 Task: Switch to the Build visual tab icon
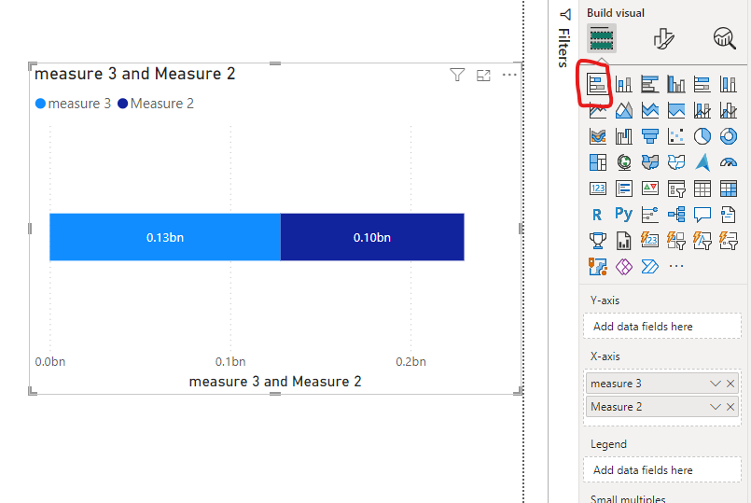[x=602, y=38]
